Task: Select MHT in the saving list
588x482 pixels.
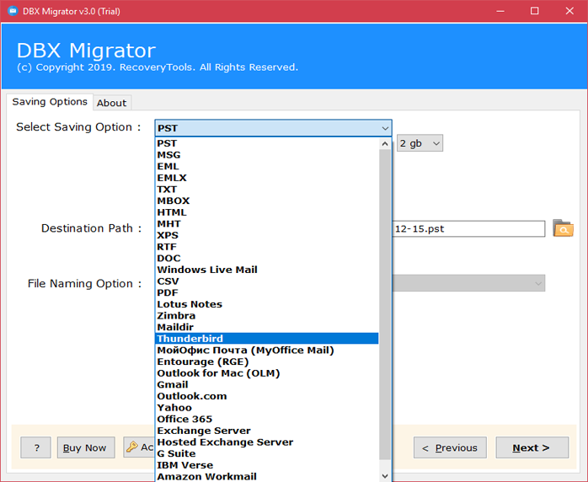Action: [x=267, y=224]
